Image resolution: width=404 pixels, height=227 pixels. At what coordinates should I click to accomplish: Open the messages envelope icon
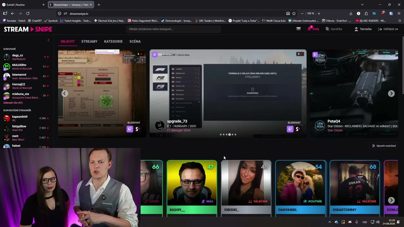click(x=299, y=29)
